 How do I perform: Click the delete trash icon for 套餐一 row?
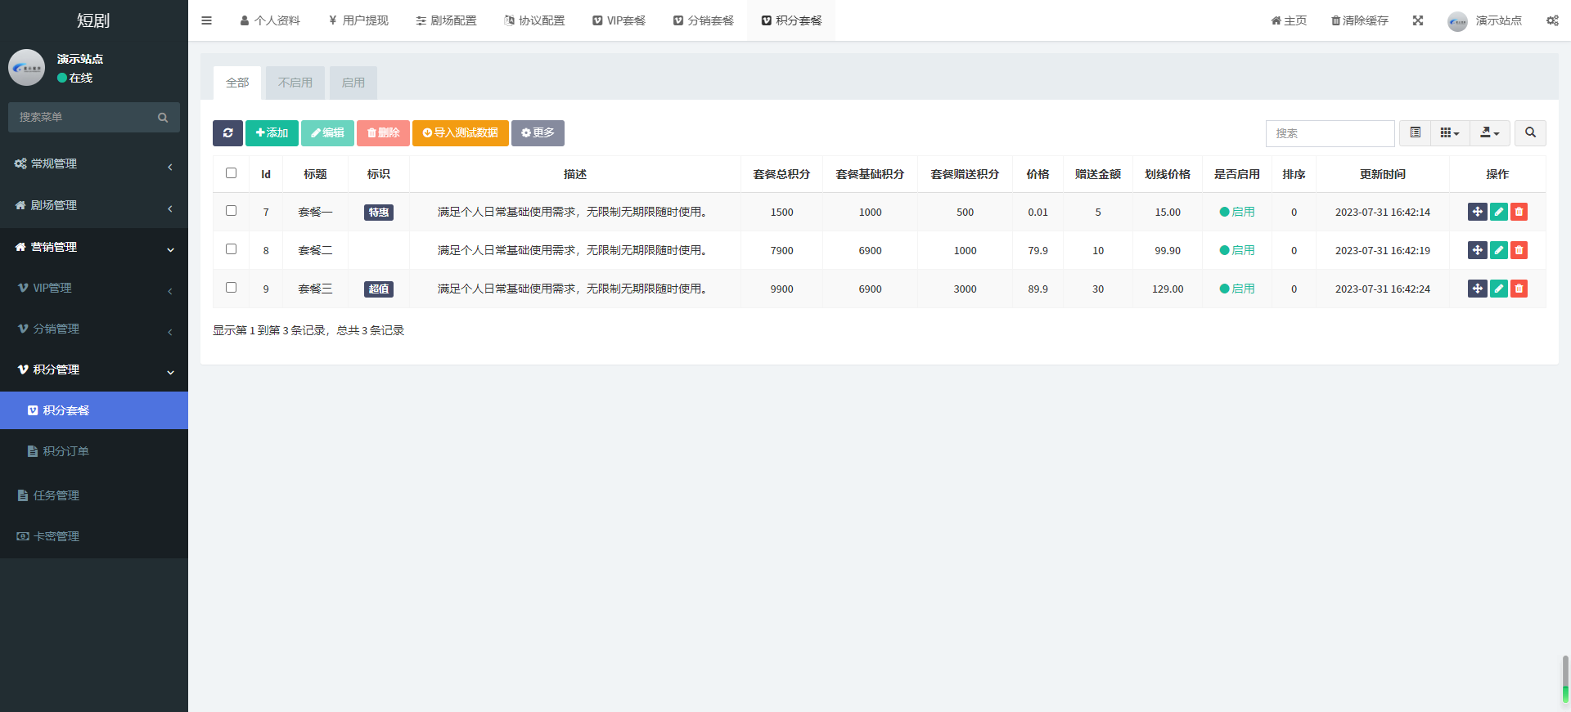1519,212
